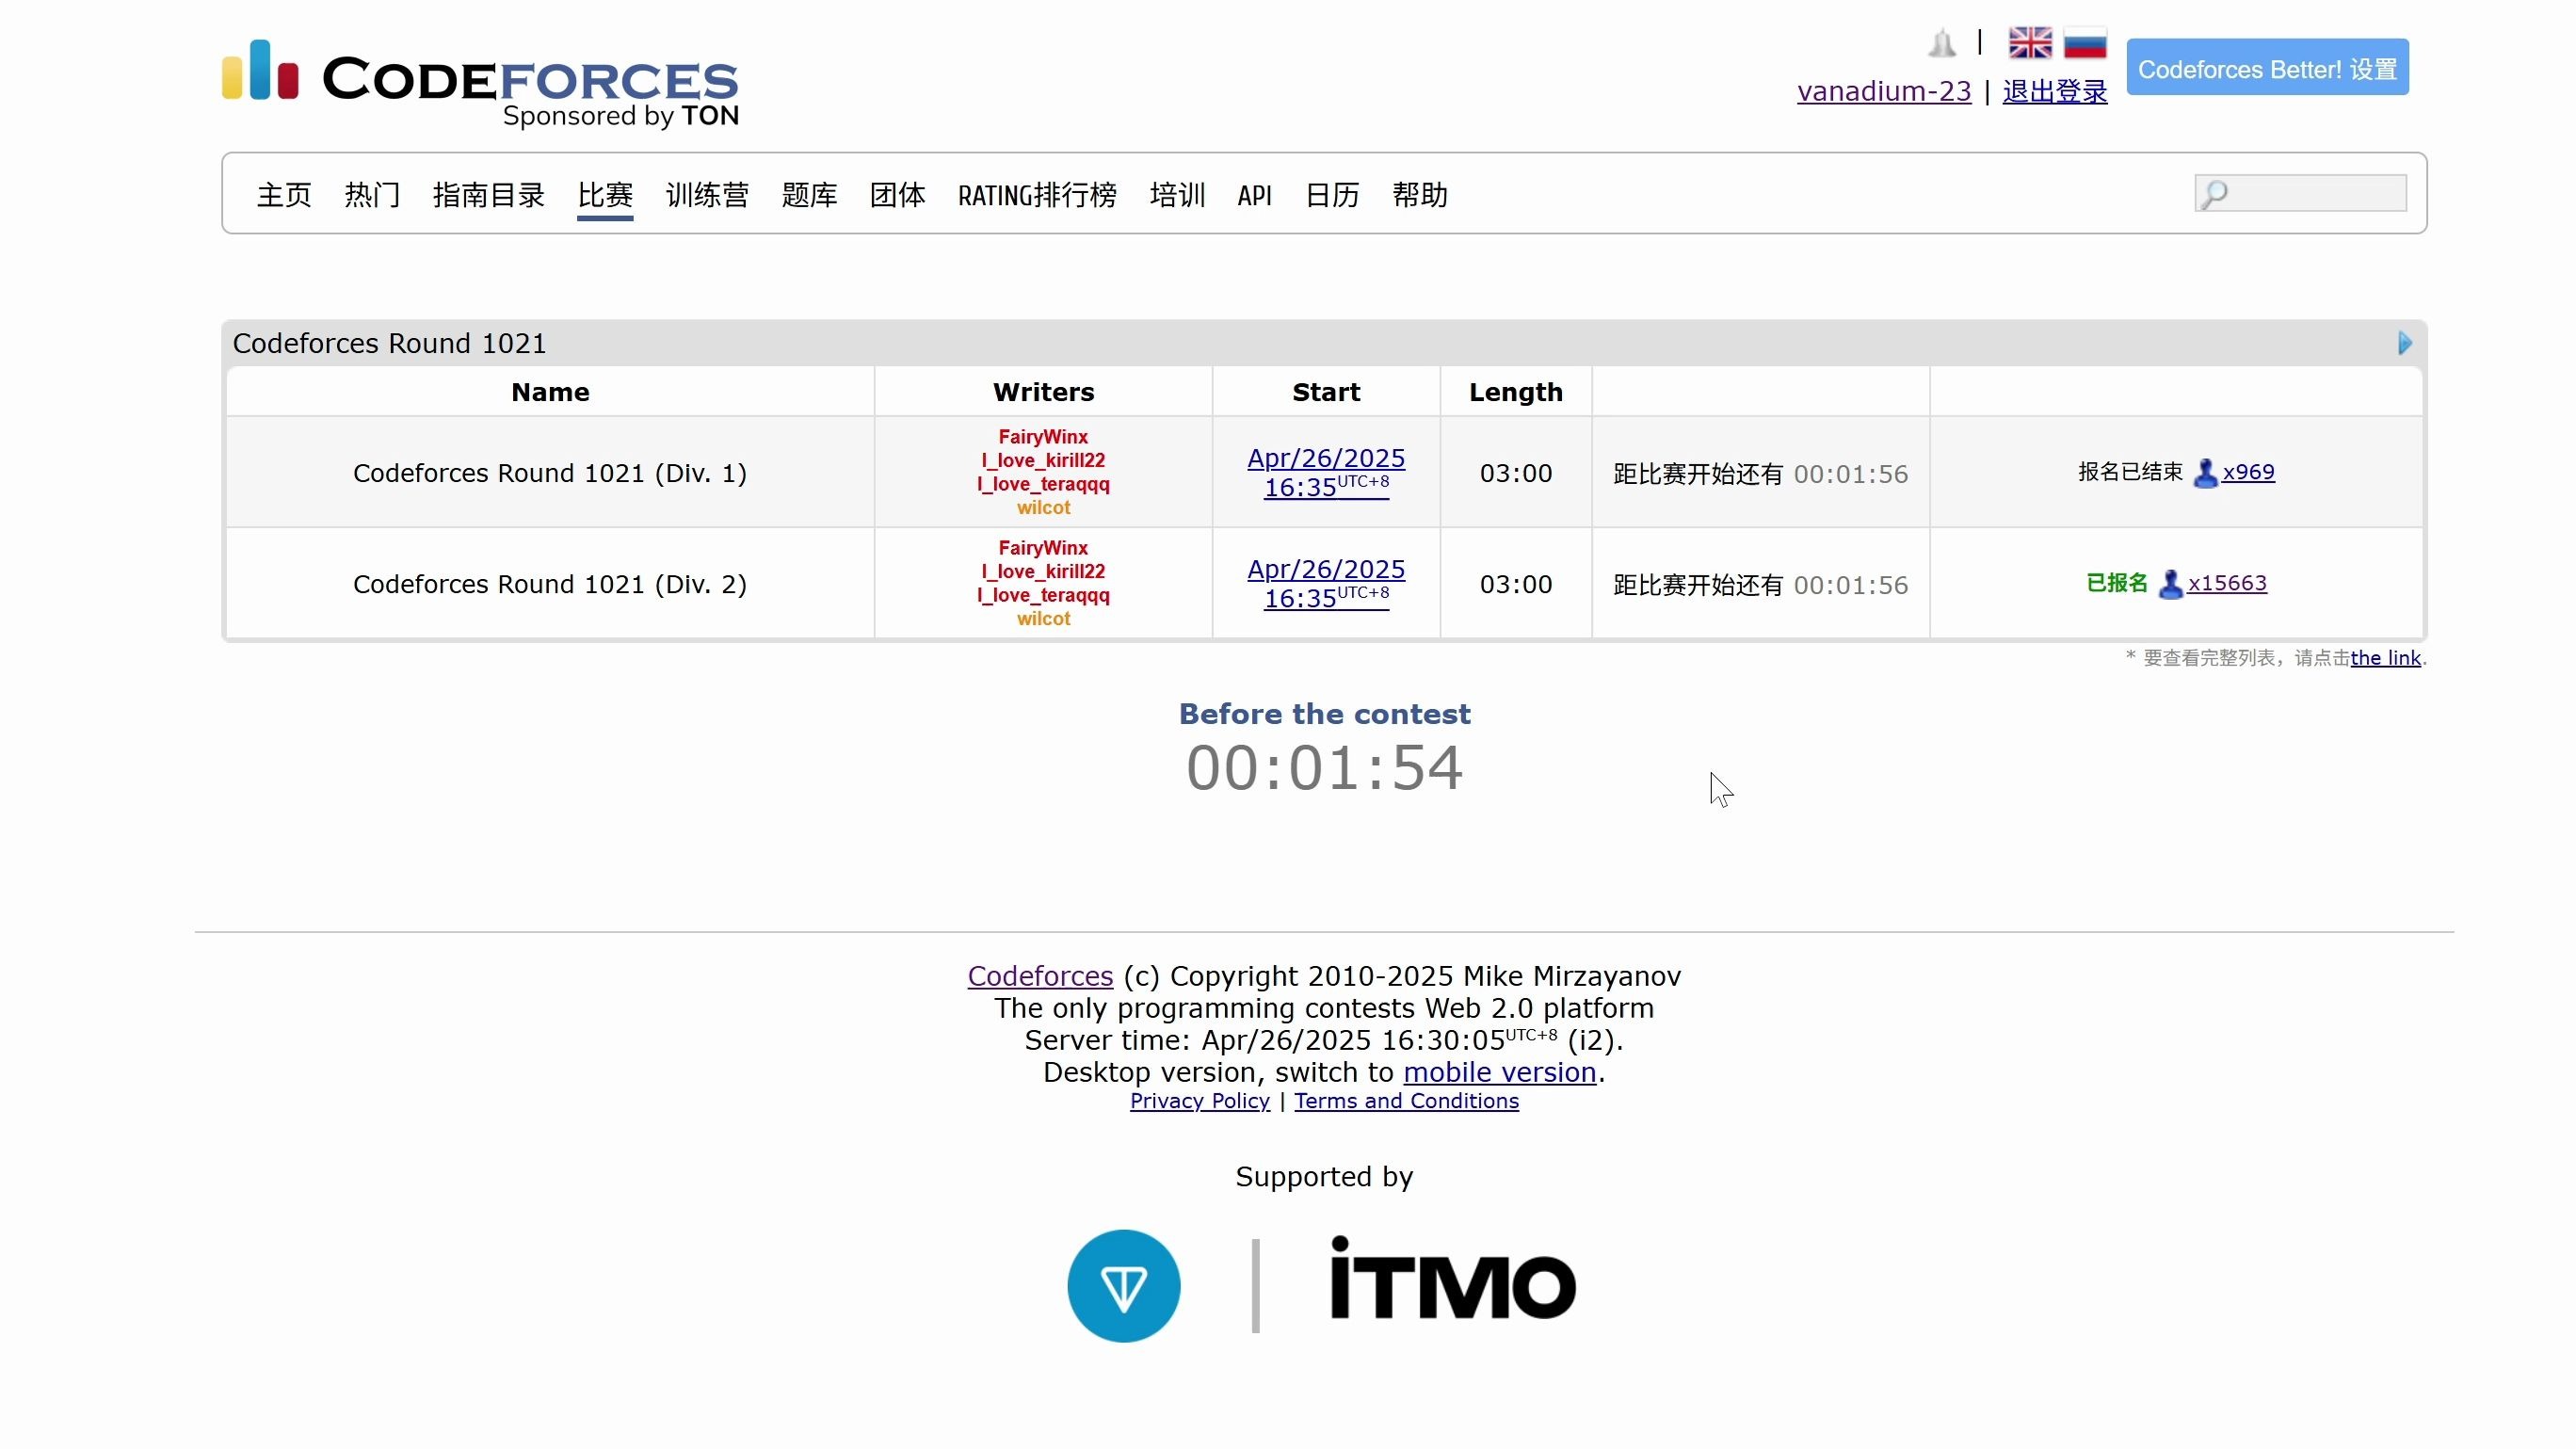Open vanadium-23 profile link

pyautogui.click(x=1884, y=91)
